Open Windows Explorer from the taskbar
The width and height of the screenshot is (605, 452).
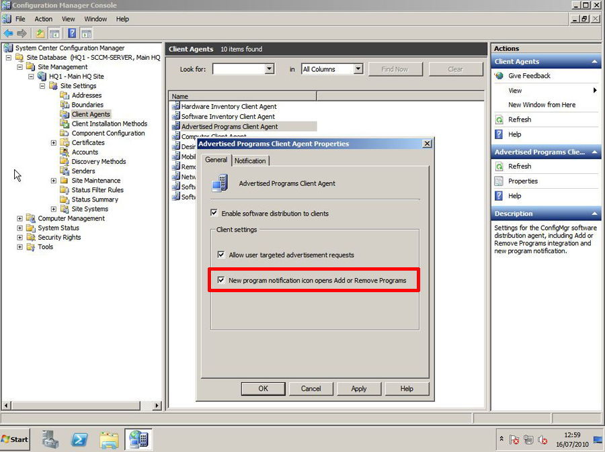click(x=109, y=440)
